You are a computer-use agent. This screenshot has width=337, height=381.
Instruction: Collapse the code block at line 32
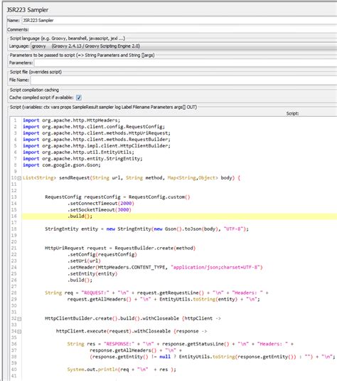19,319
